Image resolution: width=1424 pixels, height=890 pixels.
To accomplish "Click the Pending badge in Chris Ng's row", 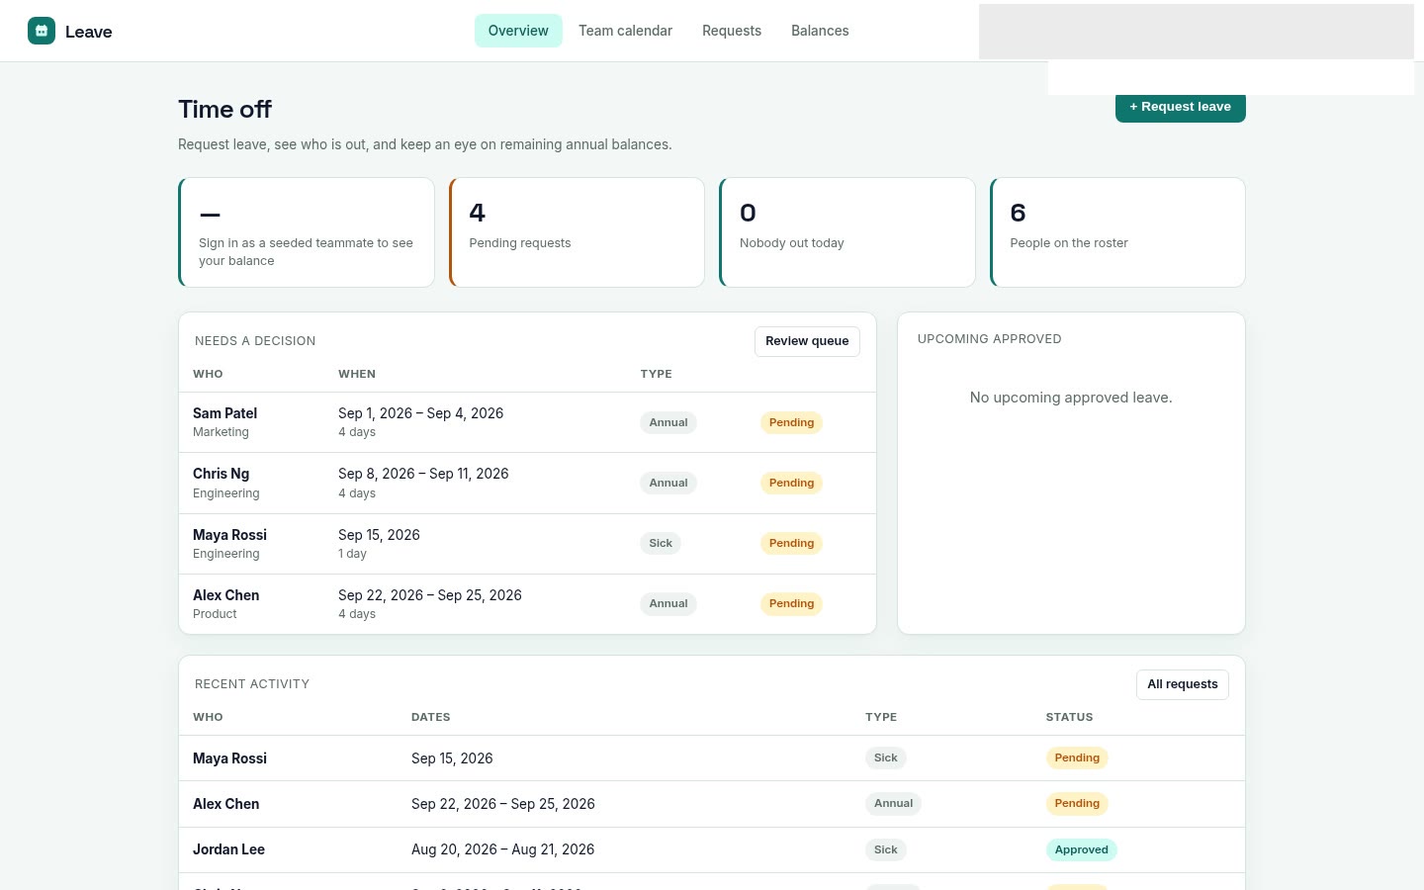I will 791,483.
